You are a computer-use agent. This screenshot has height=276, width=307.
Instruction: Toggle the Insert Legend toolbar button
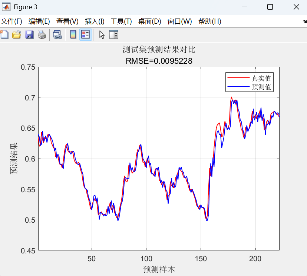click(x=86, y=34)
